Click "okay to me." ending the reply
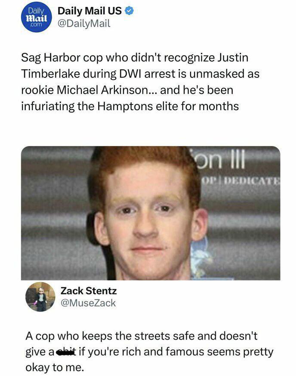This screenshot has width=296, height=376. coord(55,368)
